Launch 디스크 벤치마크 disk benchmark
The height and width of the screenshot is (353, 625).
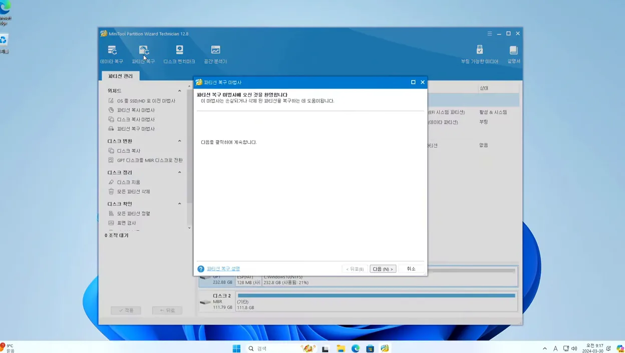(179, 54)
